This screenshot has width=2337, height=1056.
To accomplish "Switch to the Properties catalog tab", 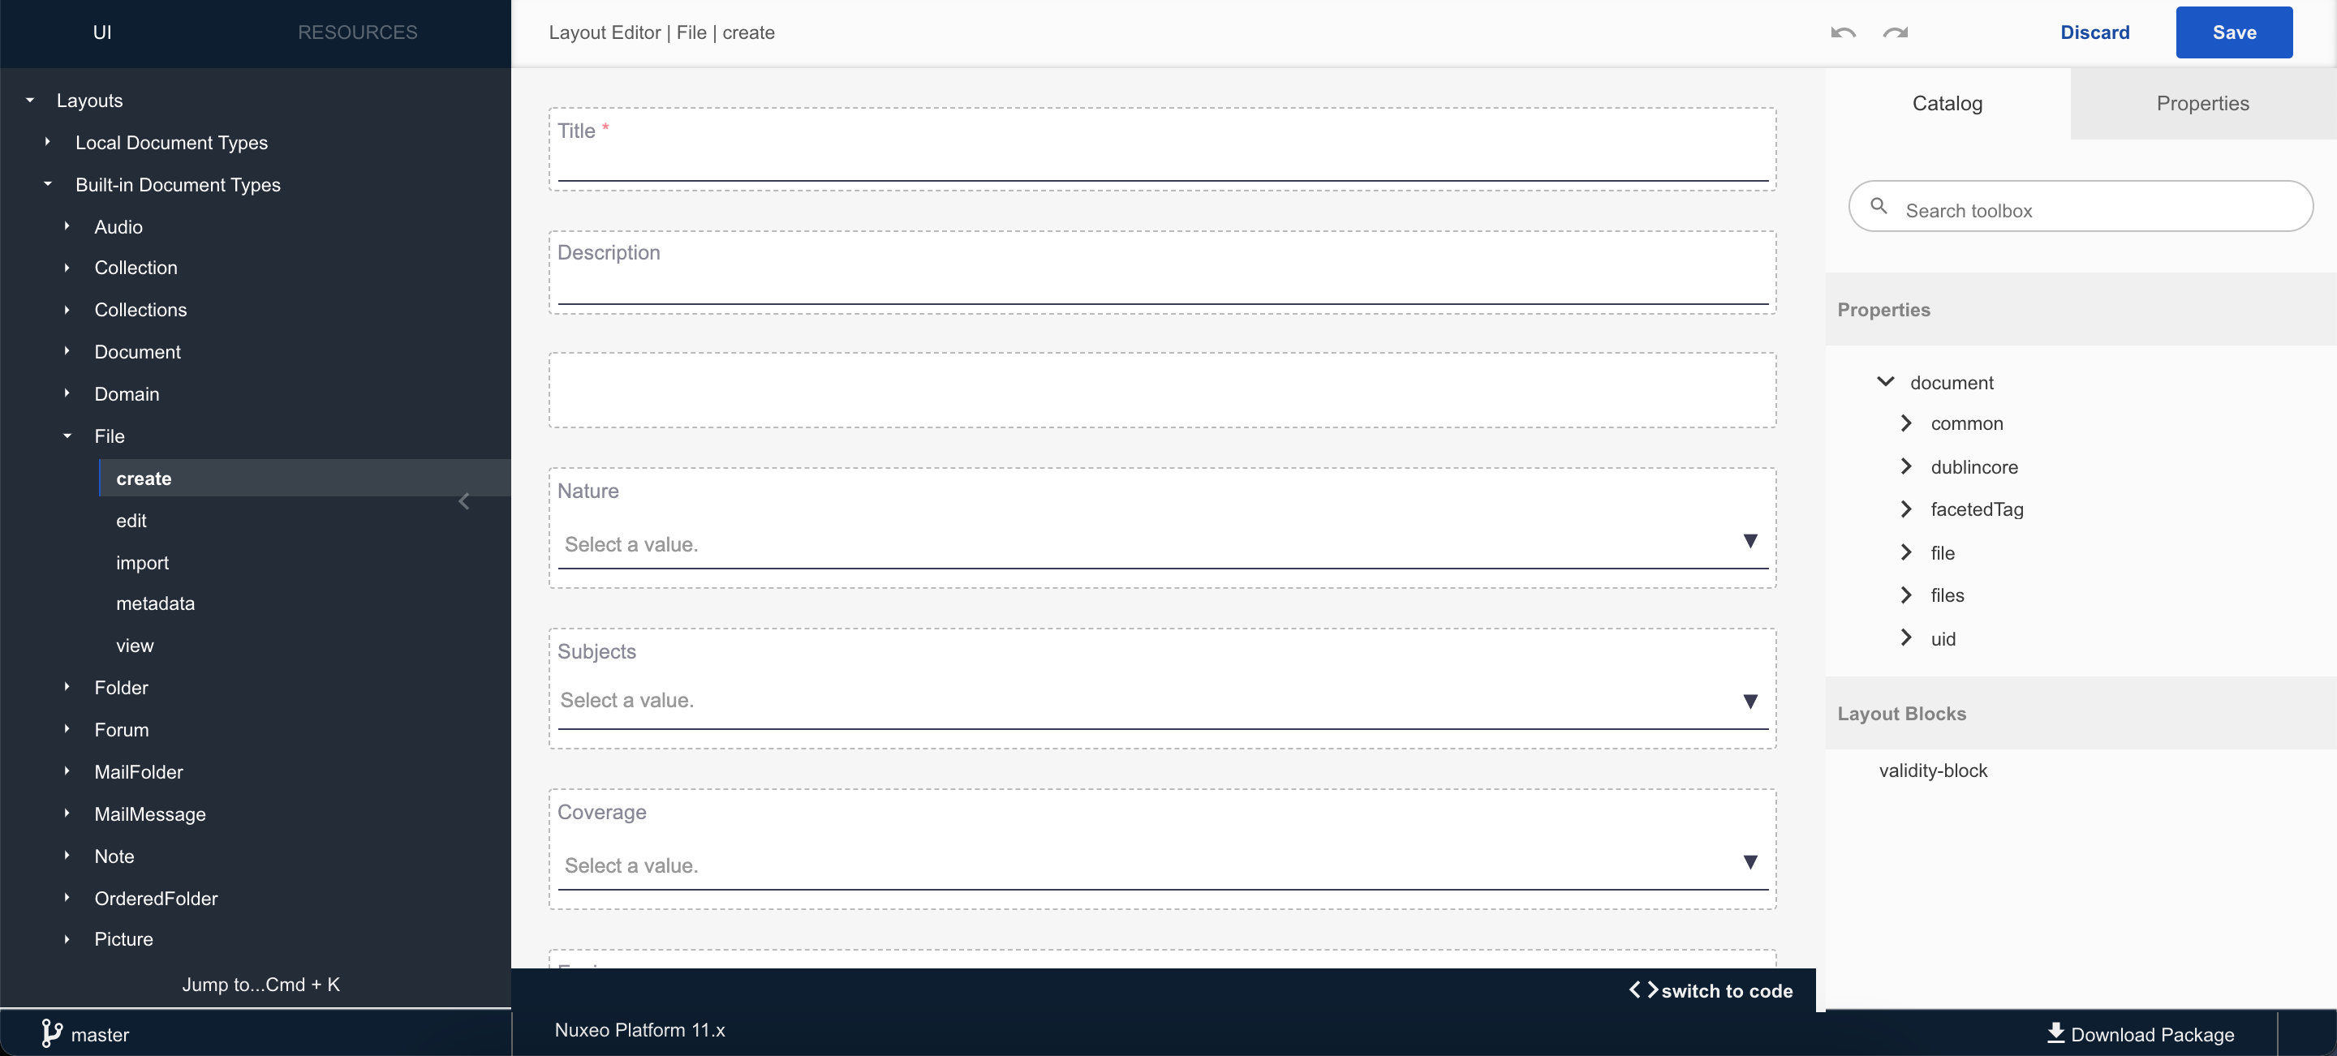I will click(2203, 103).
